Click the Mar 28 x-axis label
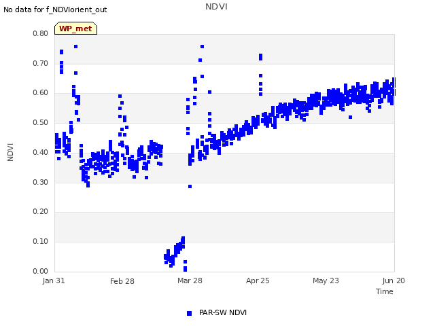The image size is (435, 326). (x=190, y=280)
